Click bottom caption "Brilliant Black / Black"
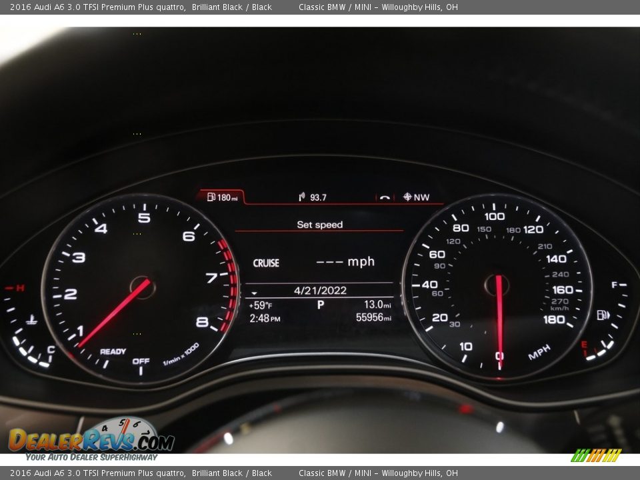Image resolution: width=640 pixels, height=480 pixels. click(232, 473)
